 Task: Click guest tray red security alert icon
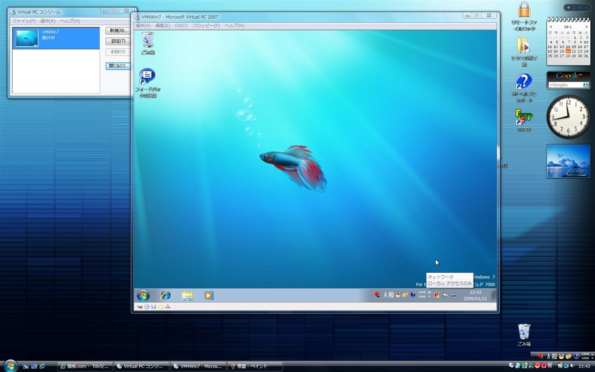(x=377, y=294)
